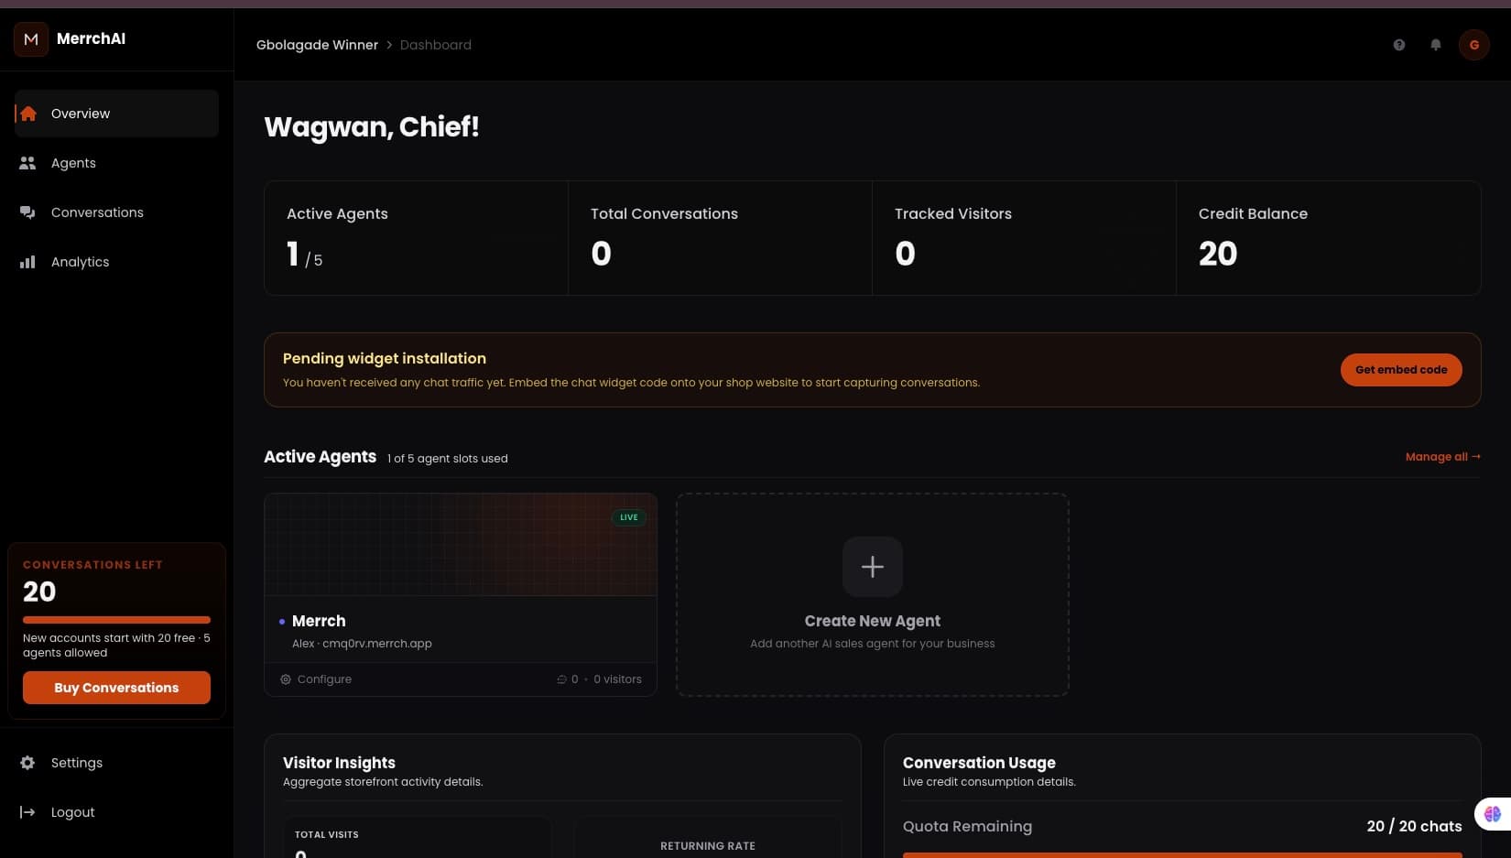Viewport: 1511px width, 858px height.
Task: Click the plus icon to create new agent
Action: (x=873, y=567)
